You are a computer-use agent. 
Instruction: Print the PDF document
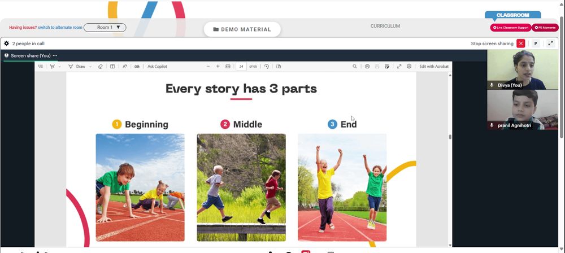coord(367,66)
